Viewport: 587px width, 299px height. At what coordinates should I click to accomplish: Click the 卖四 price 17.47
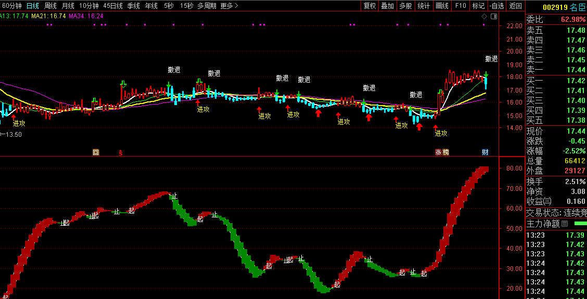click(x=576, y=40)
